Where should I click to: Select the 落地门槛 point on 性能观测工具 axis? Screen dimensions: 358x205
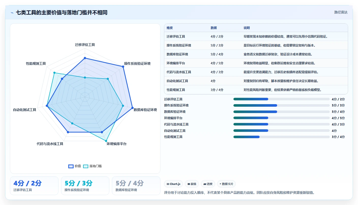pos(54,73)
